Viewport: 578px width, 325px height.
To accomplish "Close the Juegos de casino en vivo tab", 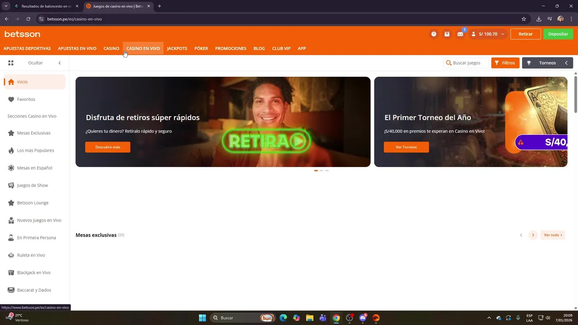I will (149, 6).
